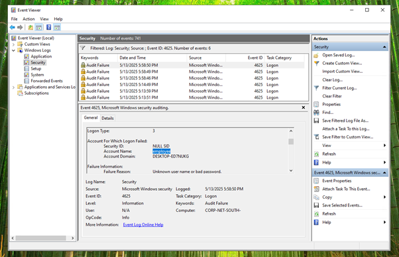399x257 pixels.
Task: Click Attach a Task To this Log...
Action: [x=346, y=128]
